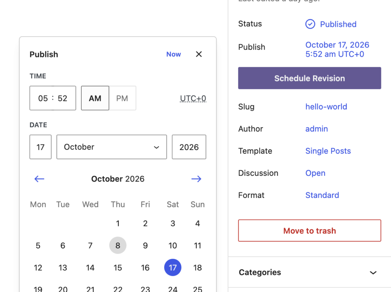The height and width of the screenshot is (292, 391).
Task: Click the Schedule Revision button
Action: tap(309, 78)
